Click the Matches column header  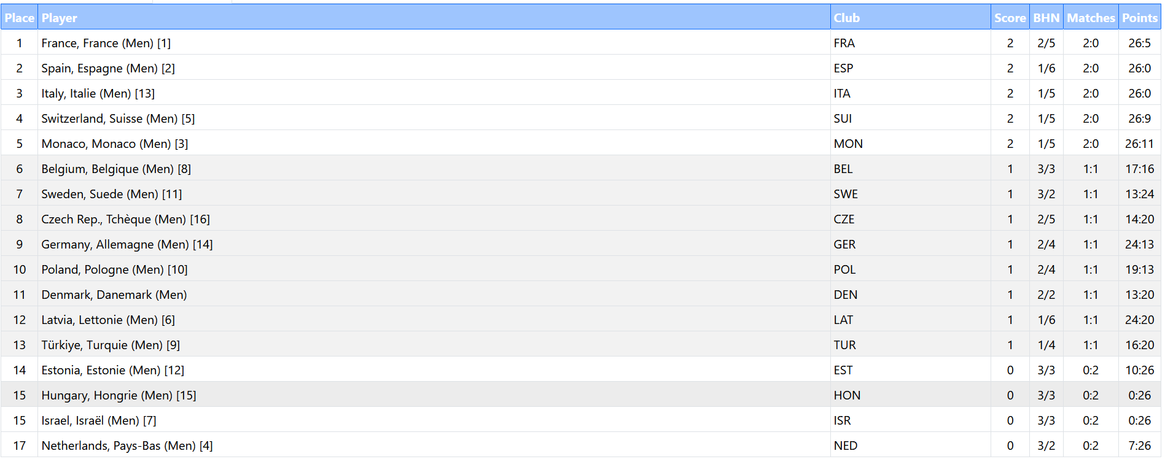(x=1090, y=18)
